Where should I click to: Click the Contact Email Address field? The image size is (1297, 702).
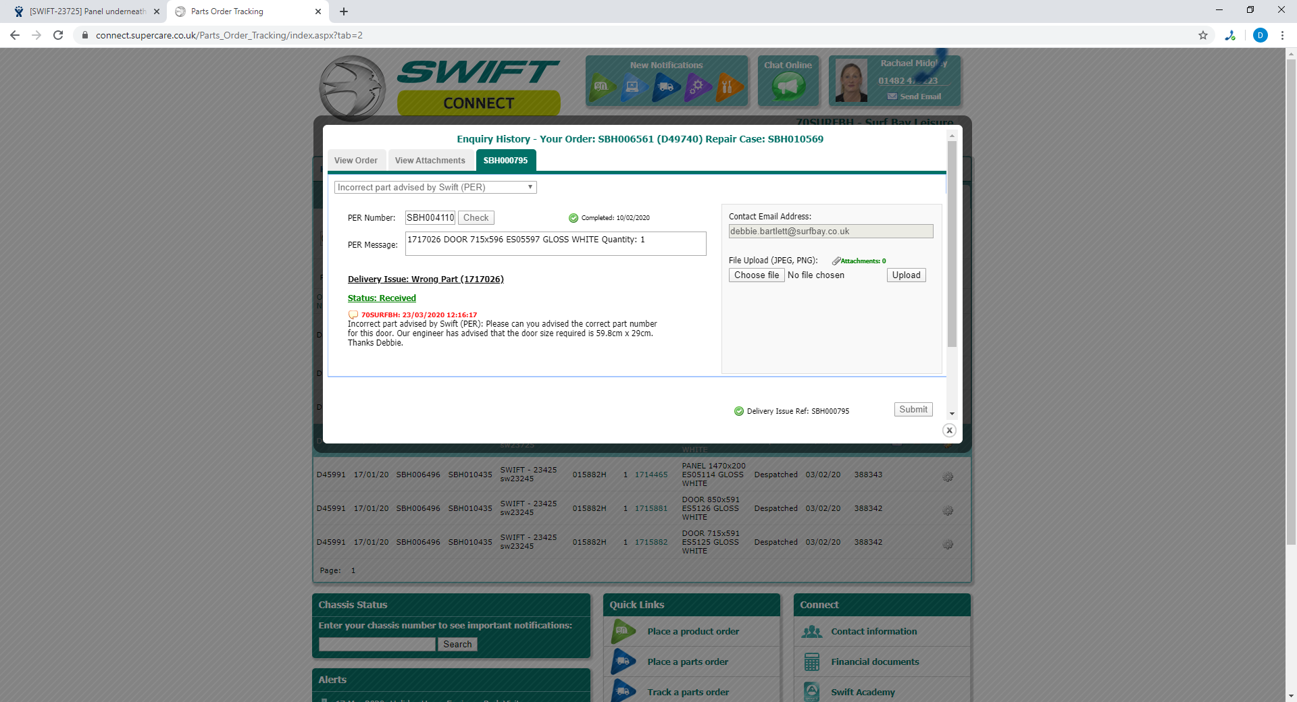831,232
